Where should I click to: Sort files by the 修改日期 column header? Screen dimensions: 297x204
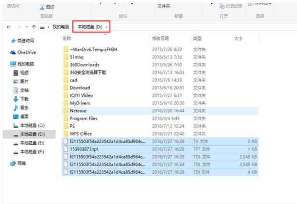[160, 38]
